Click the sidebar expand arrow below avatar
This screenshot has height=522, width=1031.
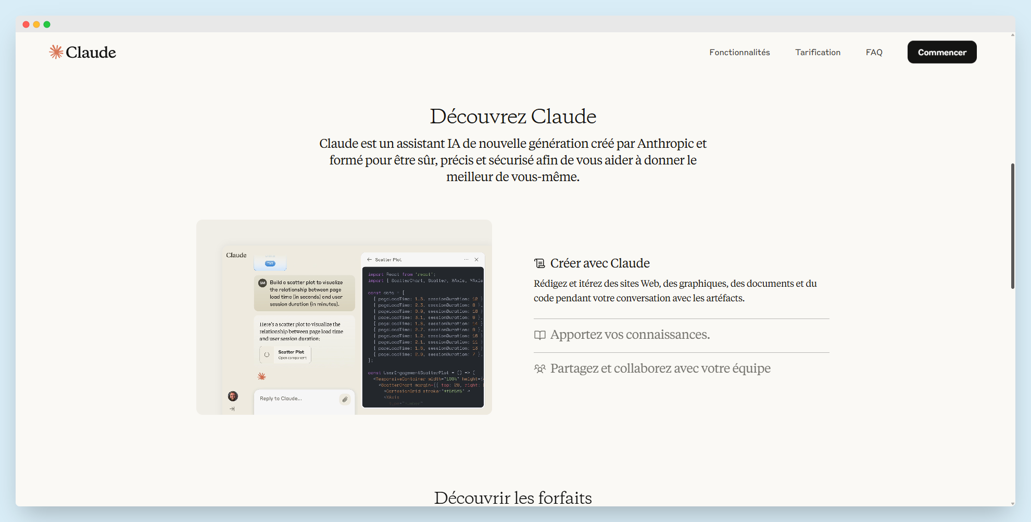tap(232, 409)
